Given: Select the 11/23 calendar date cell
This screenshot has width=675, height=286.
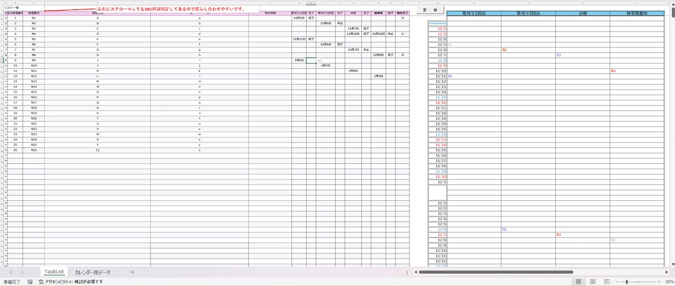Looking at the screenshot, I should point(438,140).
